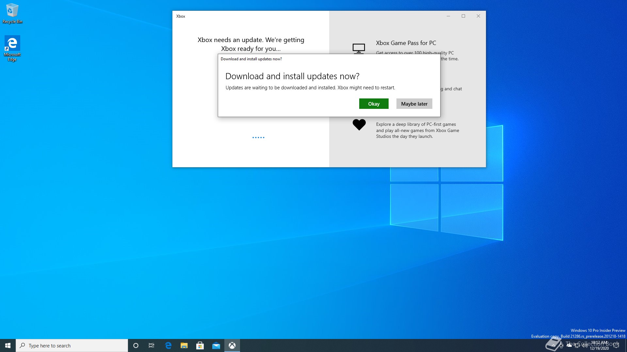The width and height of the screenshot is (627, 352).
Task: Confirm the update with the Okay button
Action: [x=374, y=104]
